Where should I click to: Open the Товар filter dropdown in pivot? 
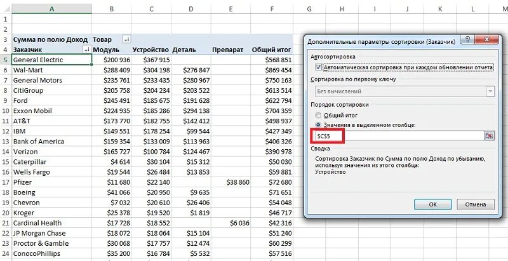pyautogui.click(x=126, y=39)
